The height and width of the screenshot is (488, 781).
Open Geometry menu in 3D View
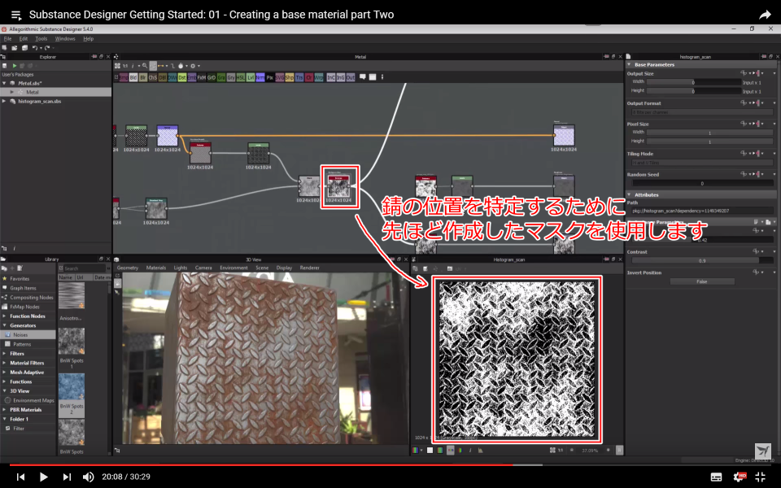(128, 268)
